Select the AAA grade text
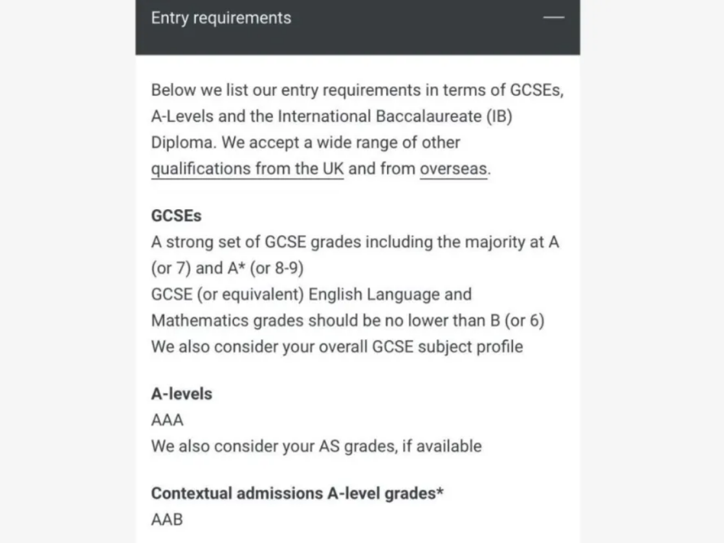 [x=167, y=420]
